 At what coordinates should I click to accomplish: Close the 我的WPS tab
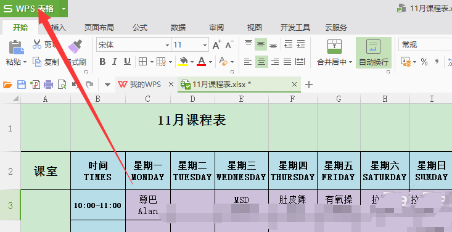[x=171, y=85]
